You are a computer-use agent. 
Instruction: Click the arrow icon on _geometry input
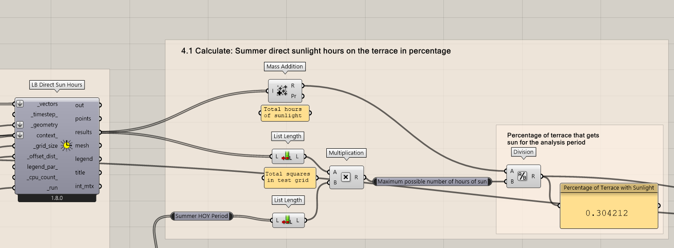pyautogui.click(x=20, y=125)
